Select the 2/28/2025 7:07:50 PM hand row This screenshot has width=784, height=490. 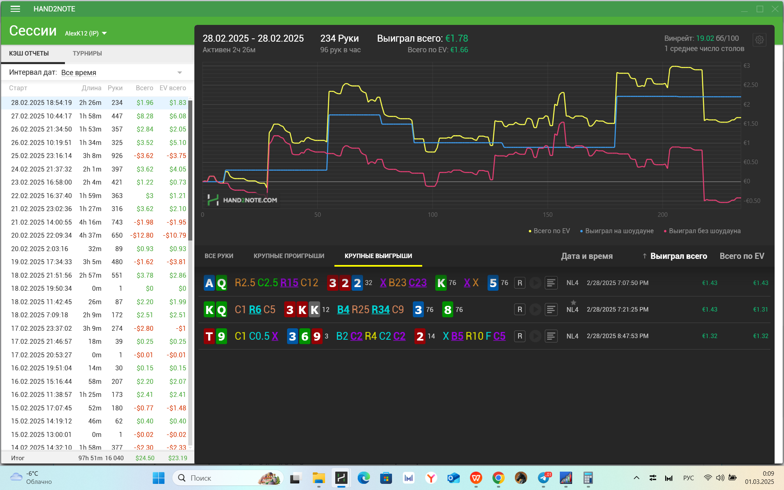[484, 283]
